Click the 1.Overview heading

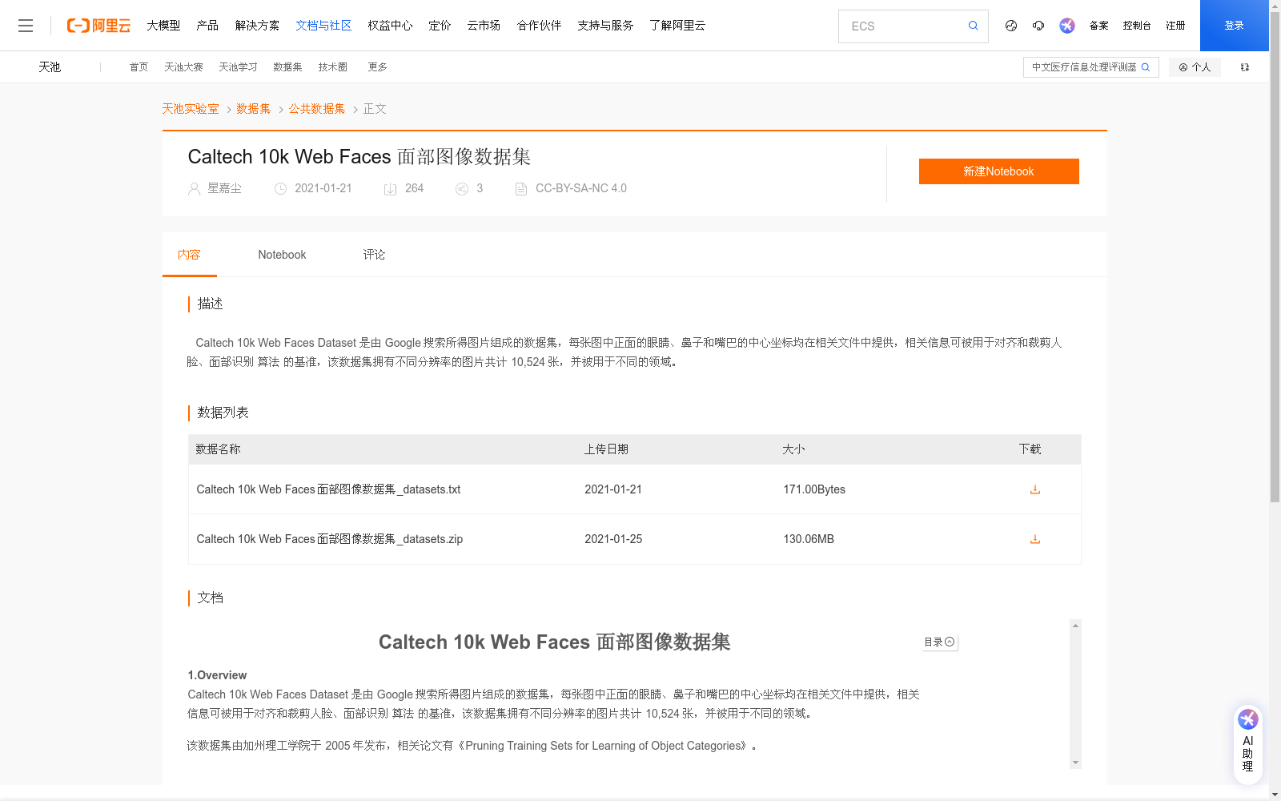[x=217, y=675]
